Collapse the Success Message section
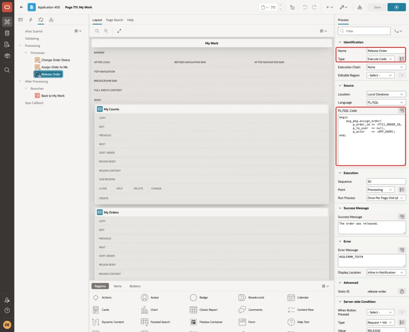This screenshot has height=332, width=409. click(340, 208)
